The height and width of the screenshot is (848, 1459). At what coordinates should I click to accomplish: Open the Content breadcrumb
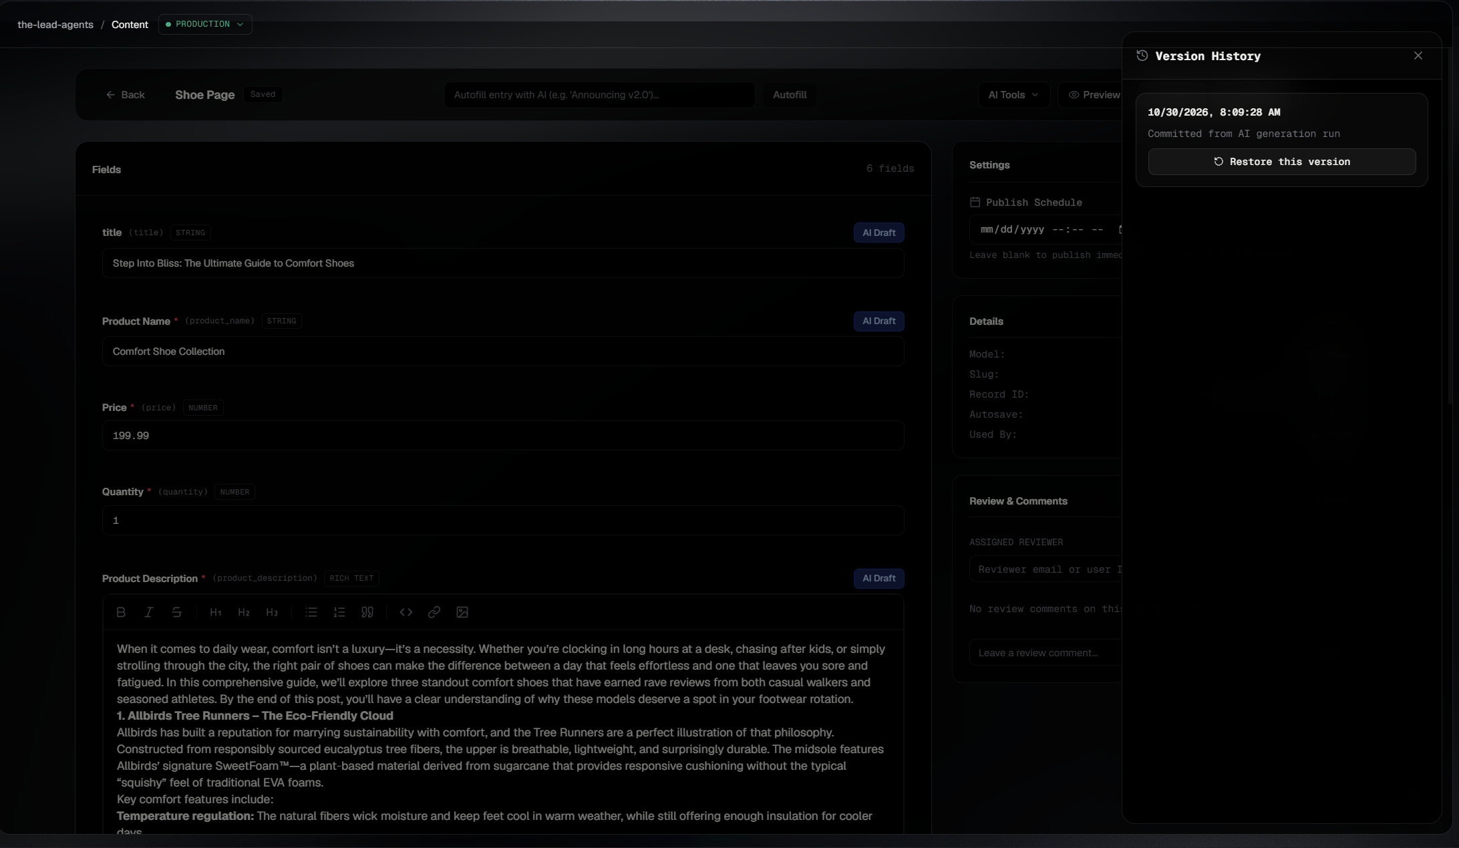pyautogui.click(x=130, y=25)
